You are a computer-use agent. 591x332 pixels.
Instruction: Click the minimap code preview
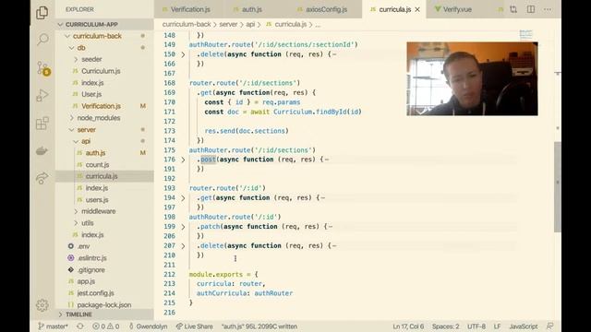[x=525, y=35]
